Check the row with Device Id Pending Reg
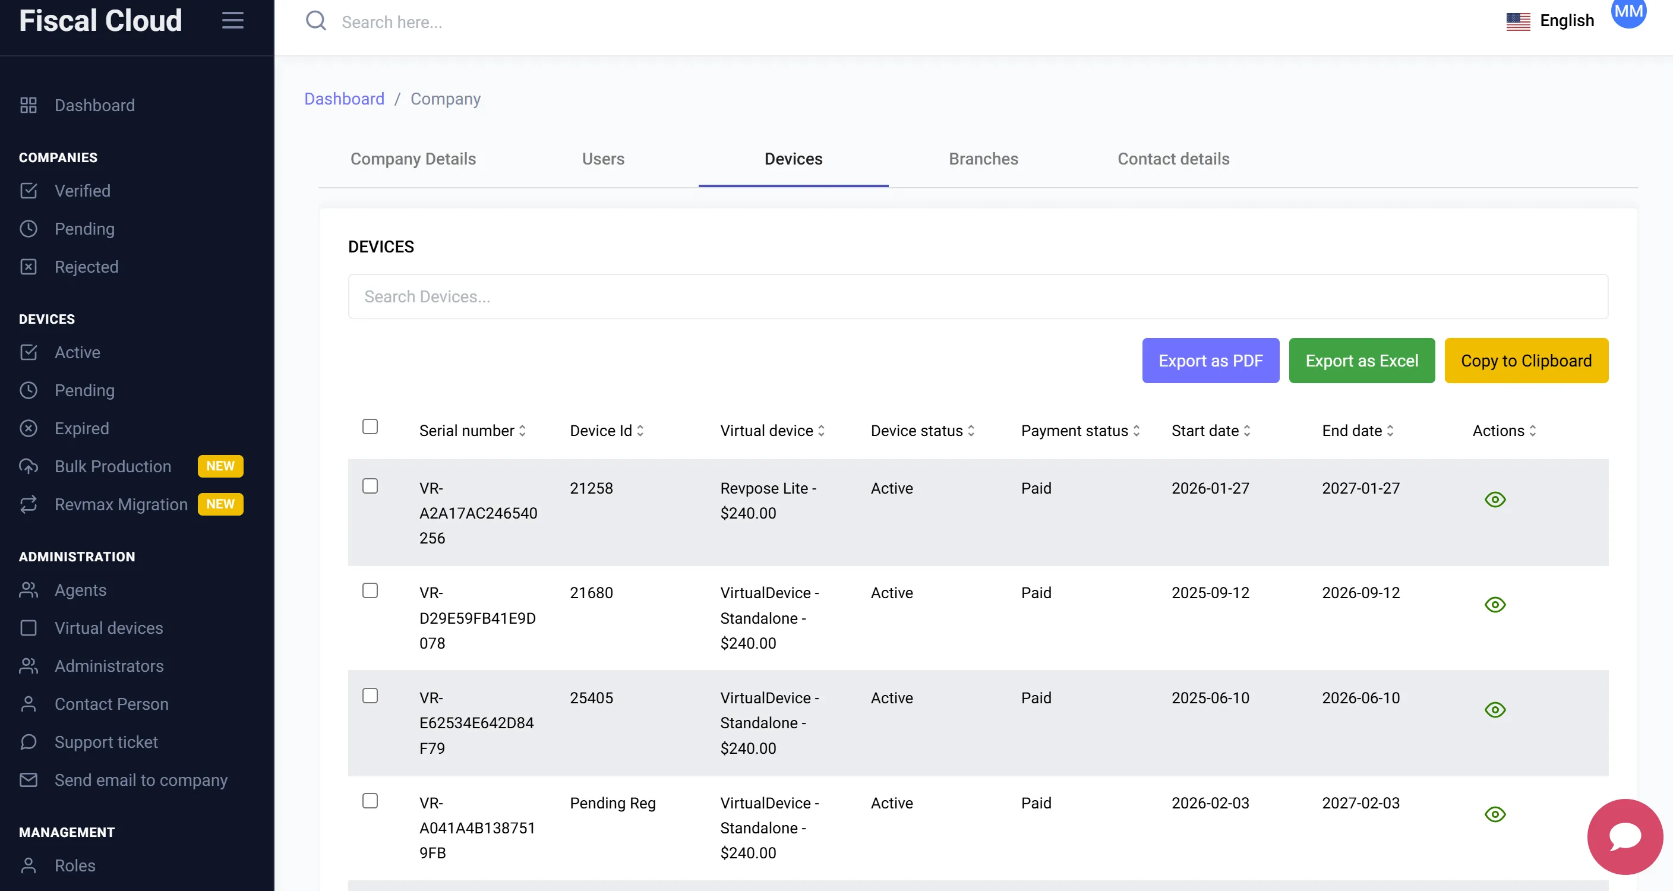The height and width of the screenshot is (891, 1673). [x=370, y=801]
